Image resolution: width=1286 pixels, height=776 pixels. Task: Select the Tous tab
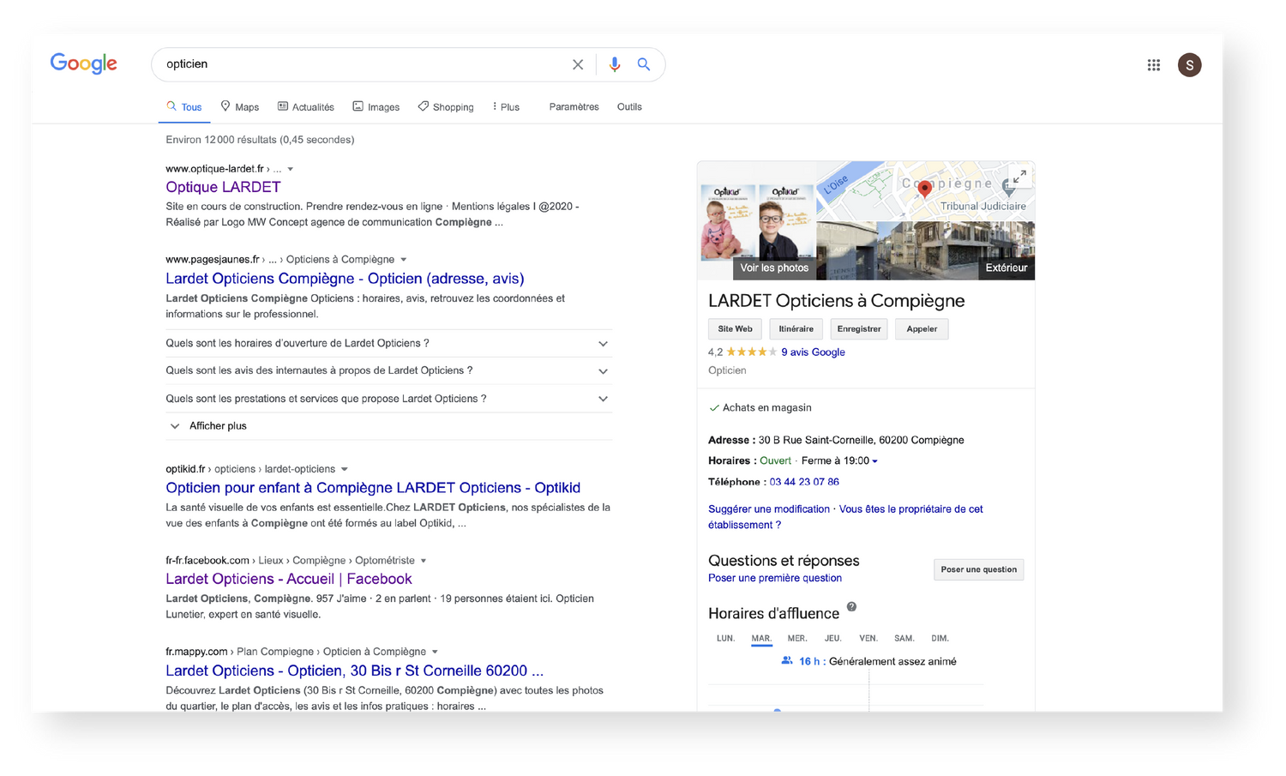point(184,107)
